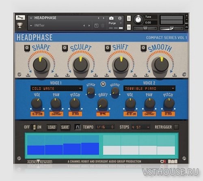Click the ATTACK knob
The width and height of the screenshot is (203, 181).
[x=91, y=91]
